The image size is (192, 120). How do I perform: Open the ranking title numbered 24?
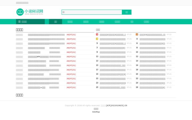point(152,83)
